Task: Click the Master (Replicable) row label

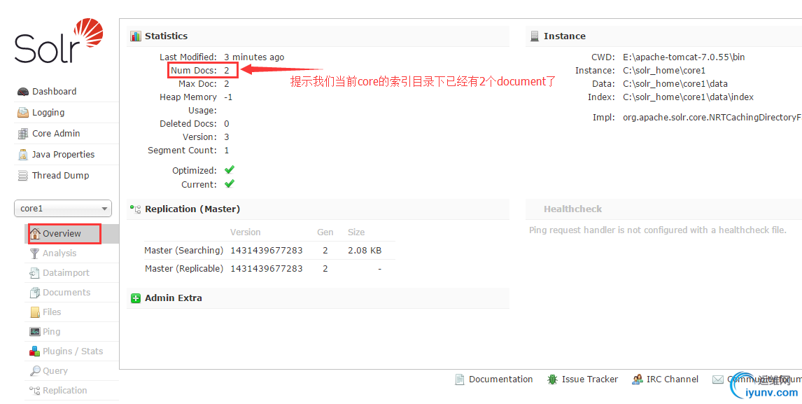Action: (x=184, y=268)
